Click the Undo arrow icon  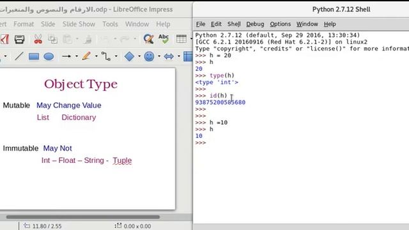click(105, 39)
